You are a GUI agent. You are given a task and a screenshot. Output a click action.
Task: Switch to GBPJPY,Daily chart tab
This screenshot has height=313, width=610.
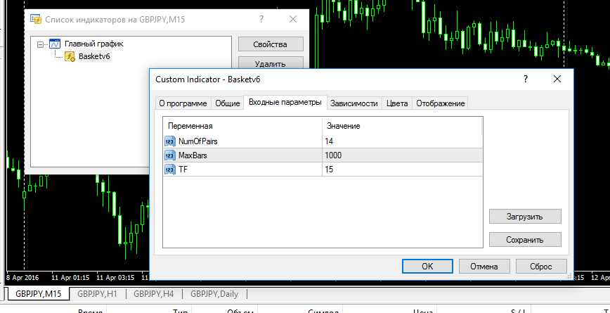pyautogui.click(x=214, y=294)
